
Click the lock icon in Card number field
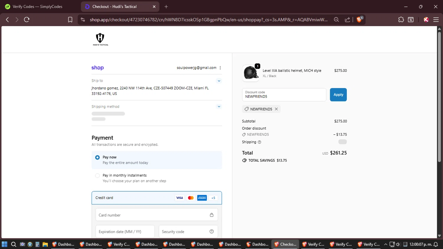click(x=212, y=215)
